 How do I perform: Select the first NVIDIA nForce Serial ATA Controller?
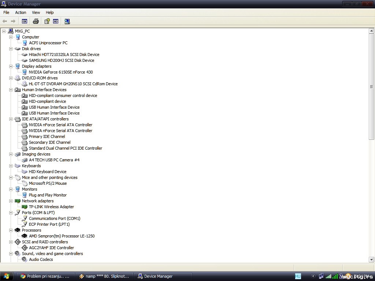[x=60, y=125]
